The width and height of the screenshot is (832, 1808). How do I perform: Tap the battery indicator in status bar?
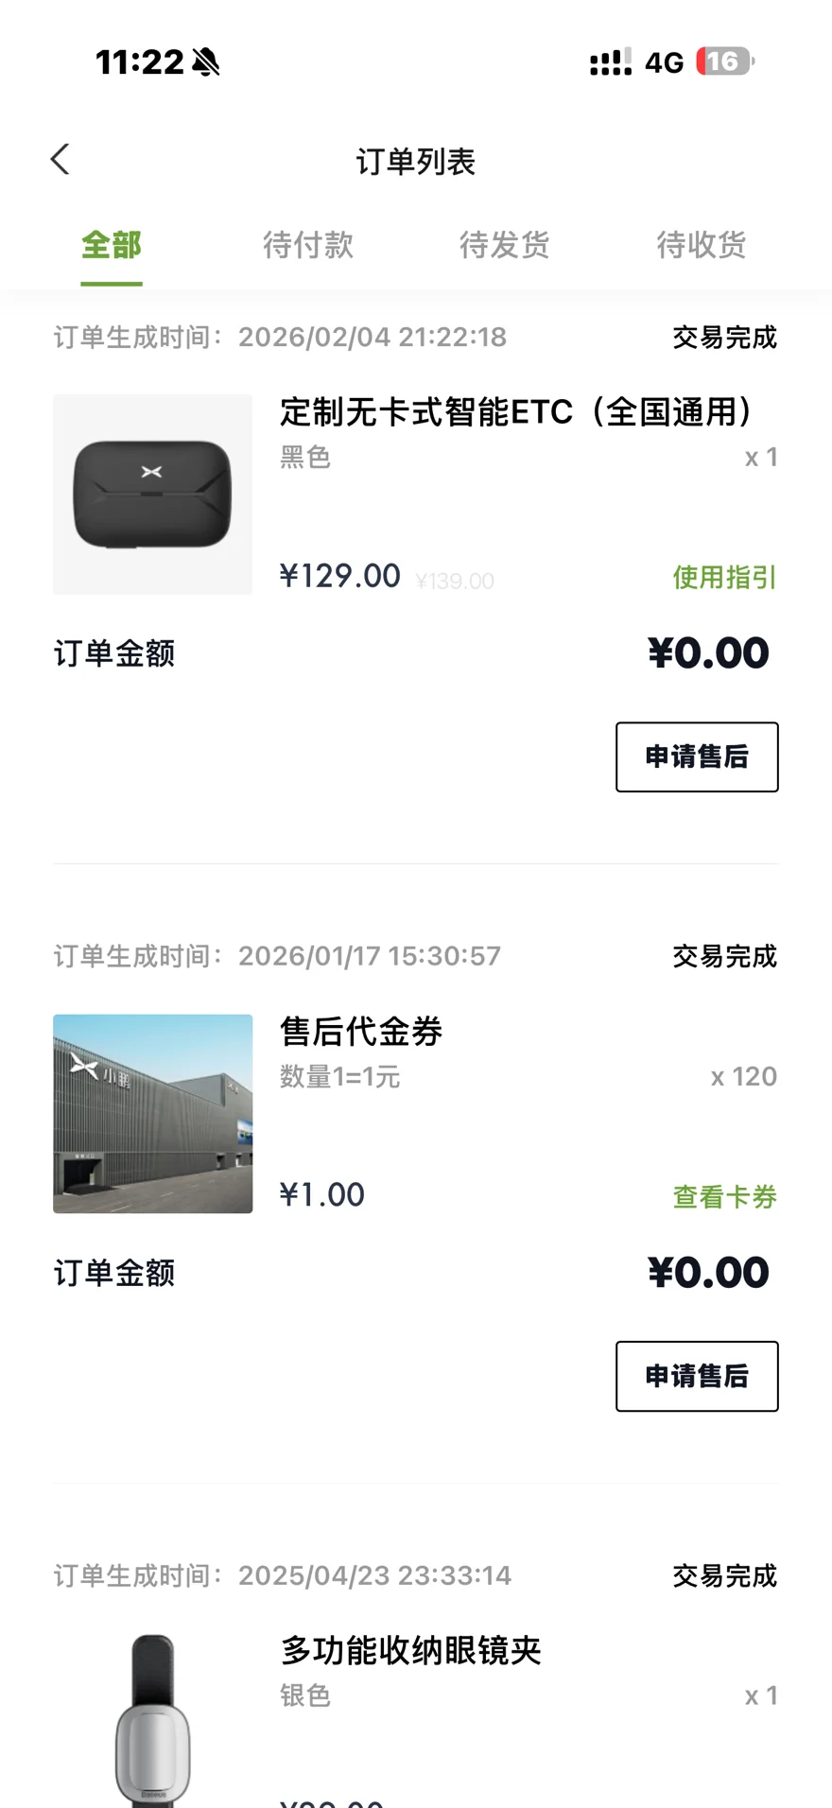click(x=724, y=62)
